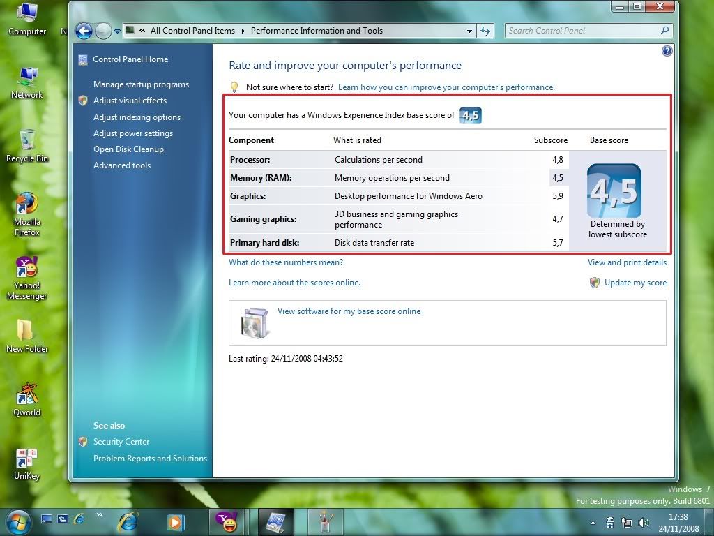Open Advanced tools link
714x536 pixels.
point(122,165)
